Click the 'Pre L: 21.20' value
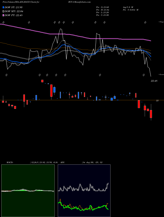164x217 pixels. 103,12
